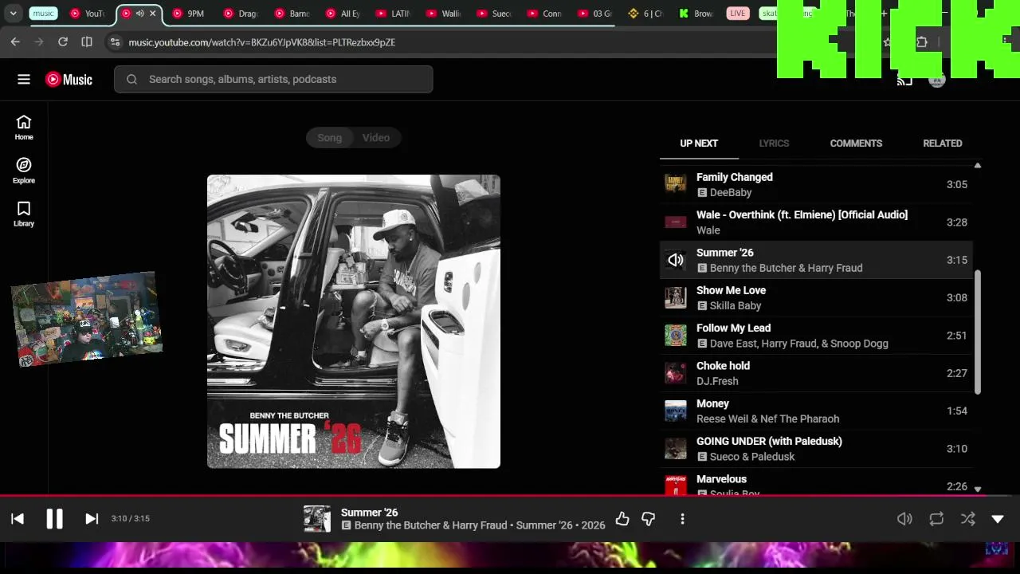The width and height of the screenshot is (1020, 574).
Task: Open Sueco & Paledusk artist link
Action: coord(752,457)
